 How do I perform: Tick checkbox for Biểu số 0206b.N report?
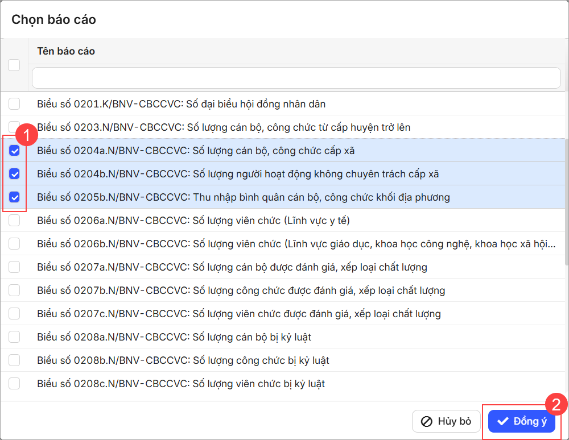tap(14, 243)
